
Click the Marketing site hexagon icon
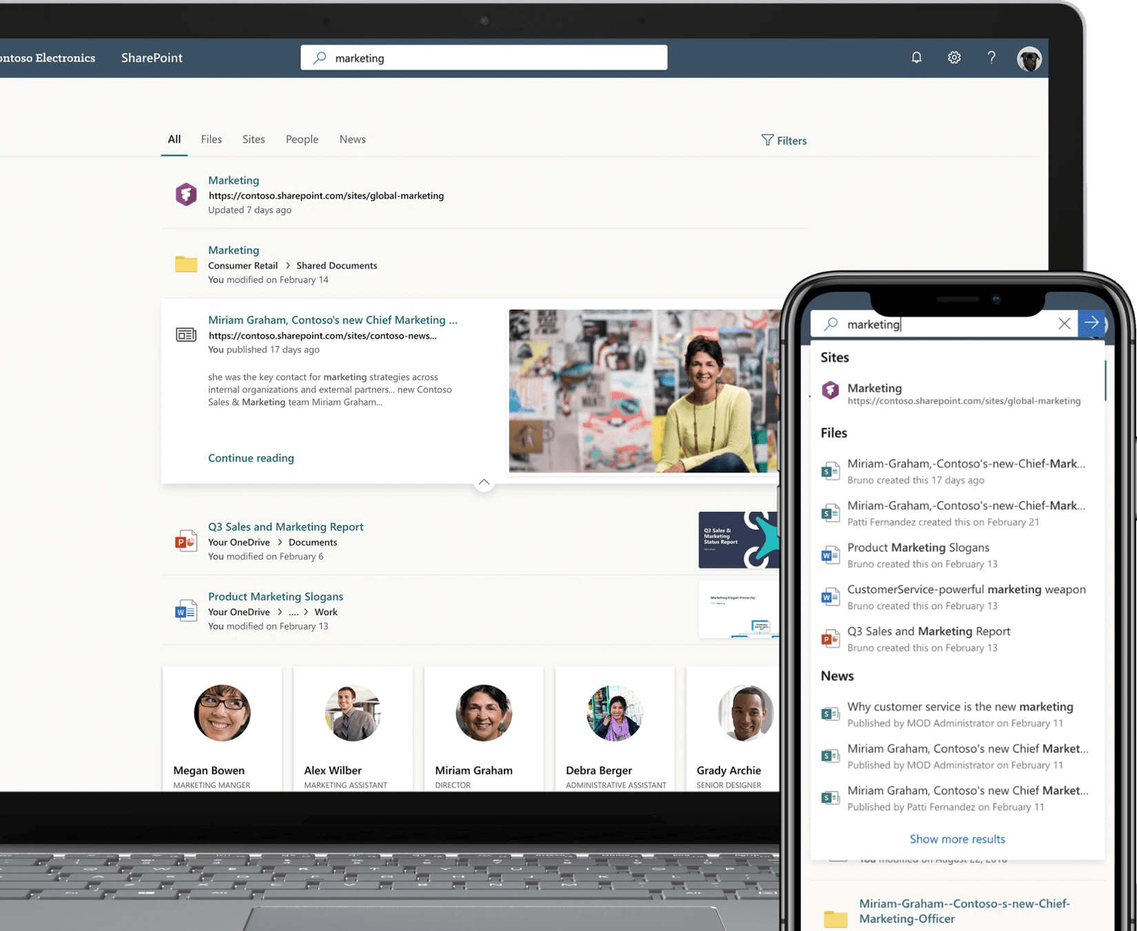coord(186,194)
